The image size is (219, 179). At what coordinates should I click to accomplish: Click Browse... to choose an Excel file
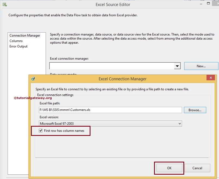[195, 110]
